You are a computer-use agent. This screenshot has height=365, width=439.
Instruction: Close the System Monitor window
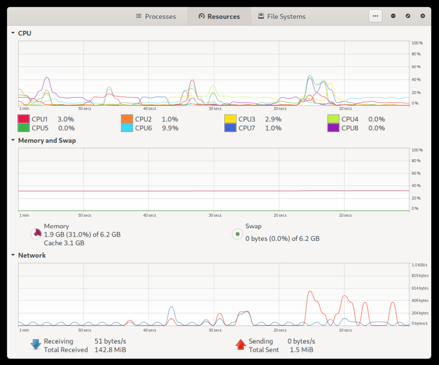click(x=423, y=16)
